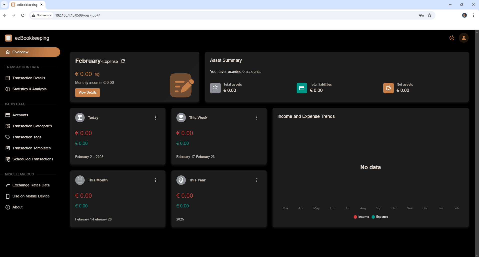Viewport: 479px width, 257px height.
Task: Open the This Week card options menu
Action: pyautogui.click(x=257, y=118)
